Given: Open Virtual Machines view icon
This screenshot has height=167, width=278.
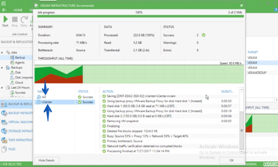Looking at the screenshot, I should [x=4, y=122].
